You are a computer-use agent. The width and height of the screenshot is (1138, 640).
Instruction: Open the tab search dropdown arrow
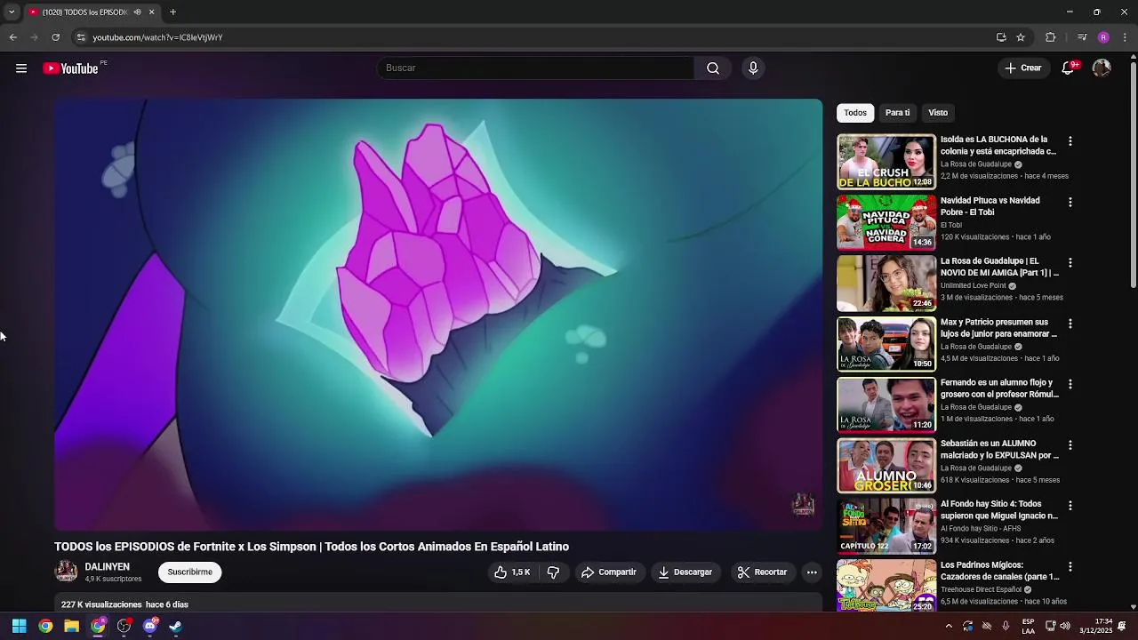pyautogui.click(x=12, y=12)
